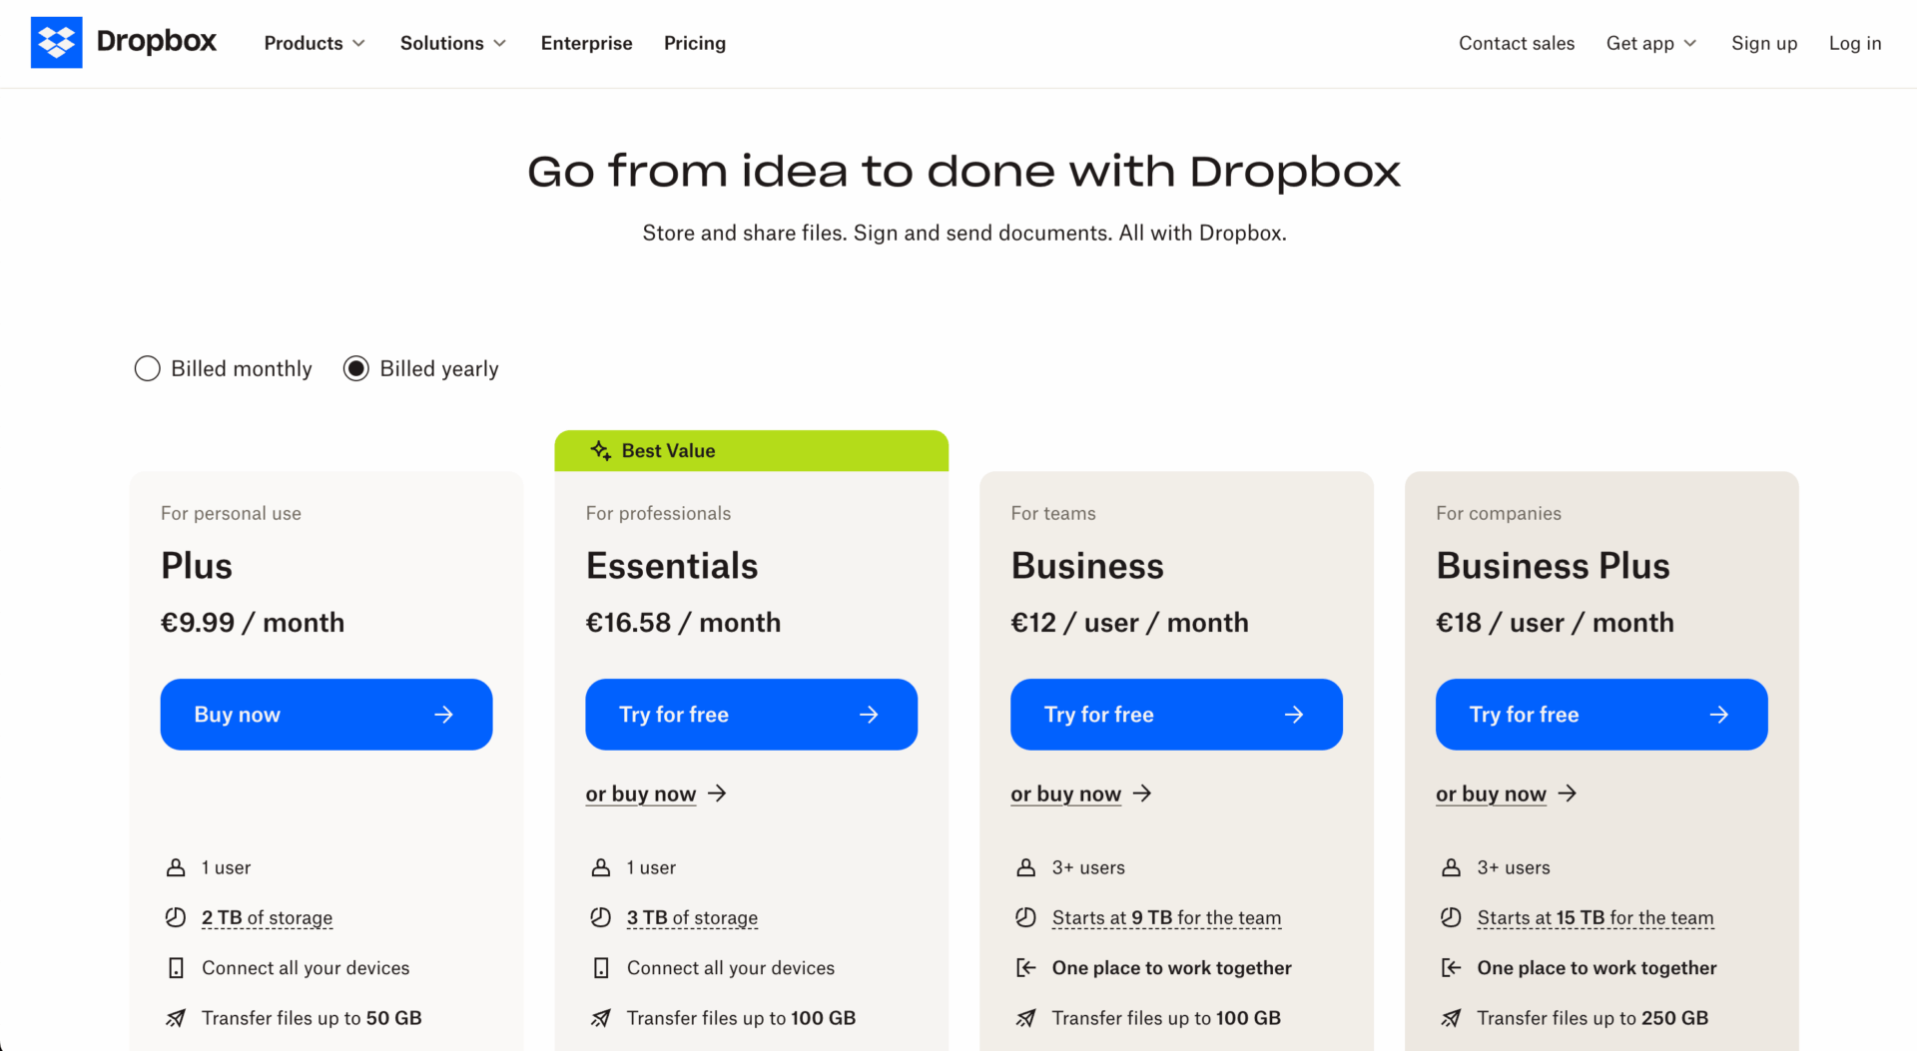This screenshot has width=1917, height=1051.
Task: Select the Billed monthly radio button
Action: (x=147, y=368)
